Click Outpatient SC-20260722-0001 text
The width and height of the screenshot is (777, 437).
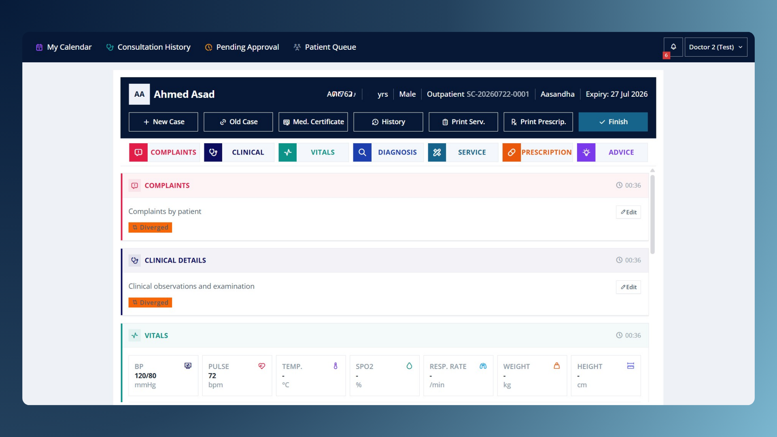point(478,94)
